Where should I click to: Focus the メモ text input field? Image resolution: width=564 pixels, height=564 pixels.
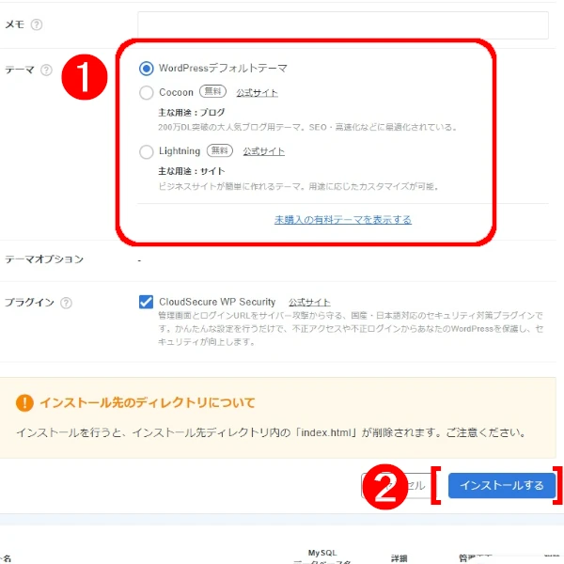point(343,24)
